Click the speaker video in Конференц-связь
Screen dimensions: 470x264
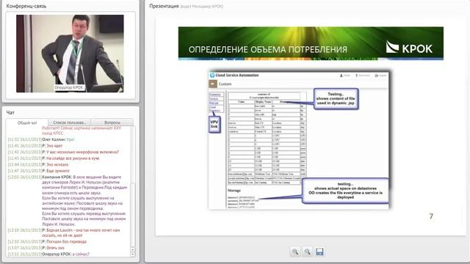tap(70, 54)
